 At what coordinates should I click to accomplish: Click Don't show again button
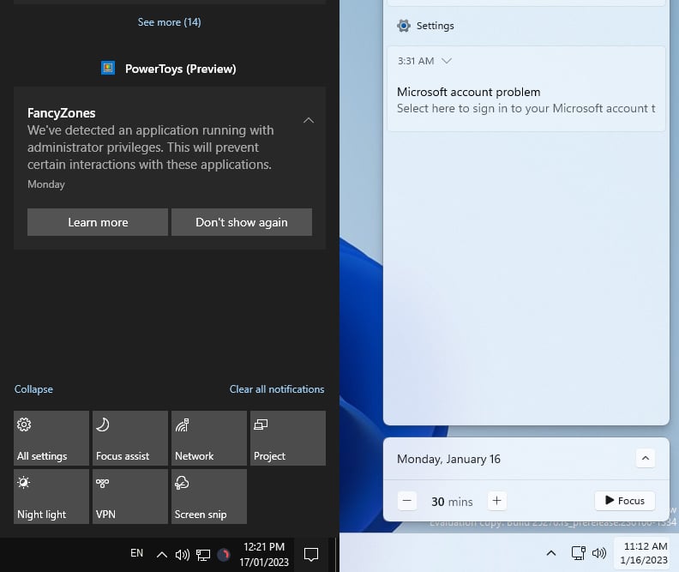click(242, 222)
